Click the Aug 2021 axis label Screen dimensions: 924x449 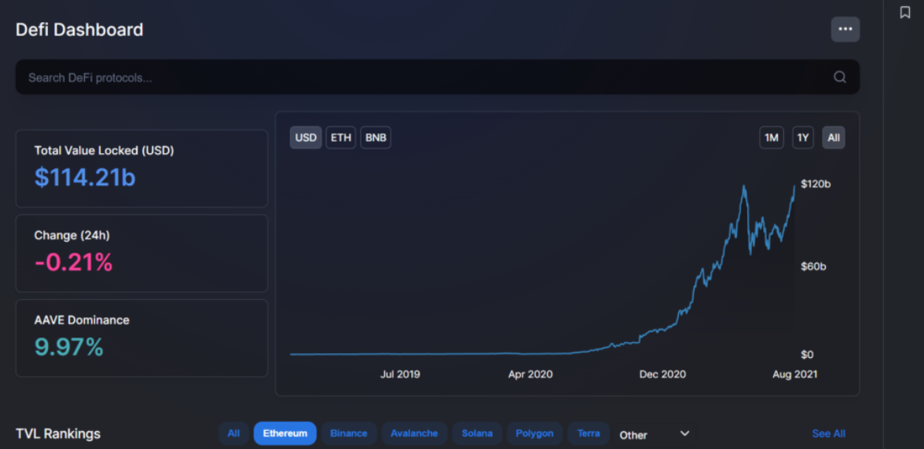pos(795,374)
